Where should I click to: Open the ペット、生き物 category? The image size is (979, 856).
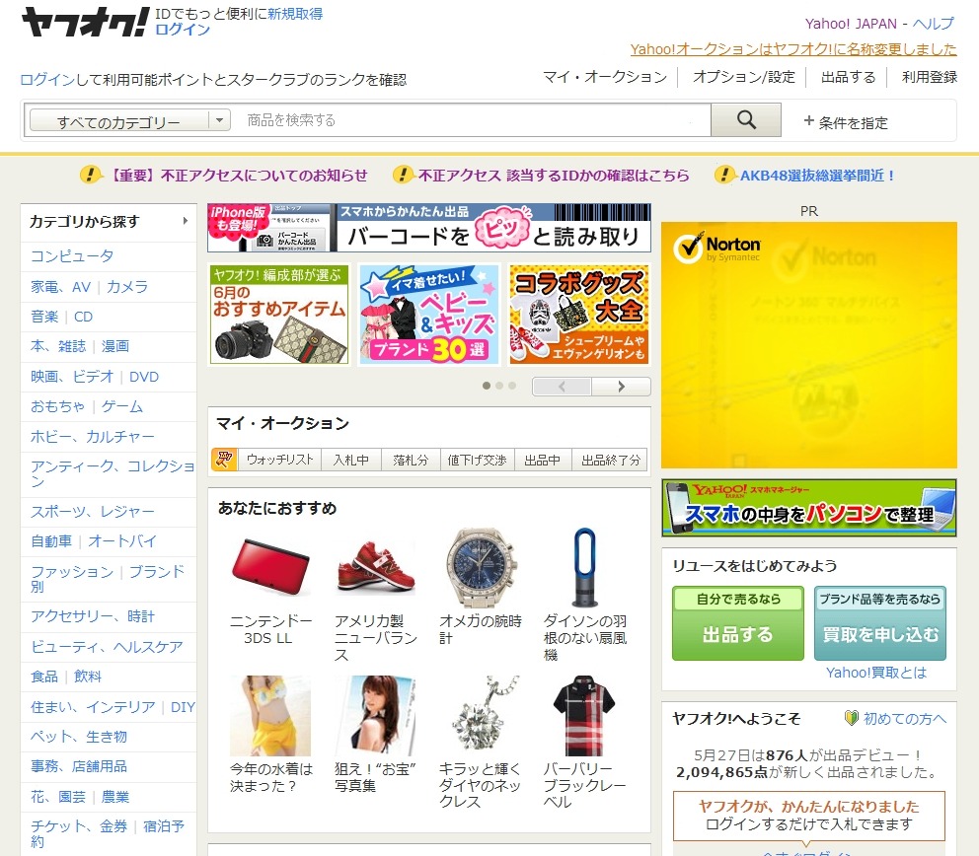(x=79, y=737)
